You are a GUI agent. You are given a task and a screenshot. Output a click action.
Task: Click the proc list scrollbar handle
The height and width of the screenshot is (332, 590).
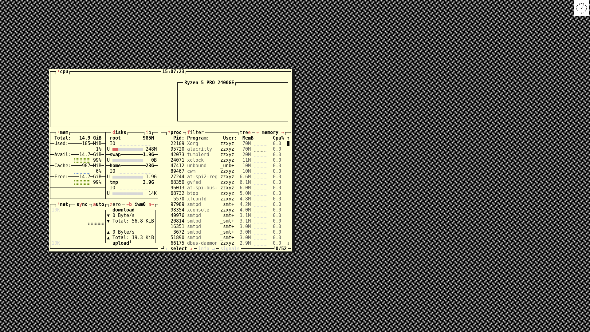point(288,144)
